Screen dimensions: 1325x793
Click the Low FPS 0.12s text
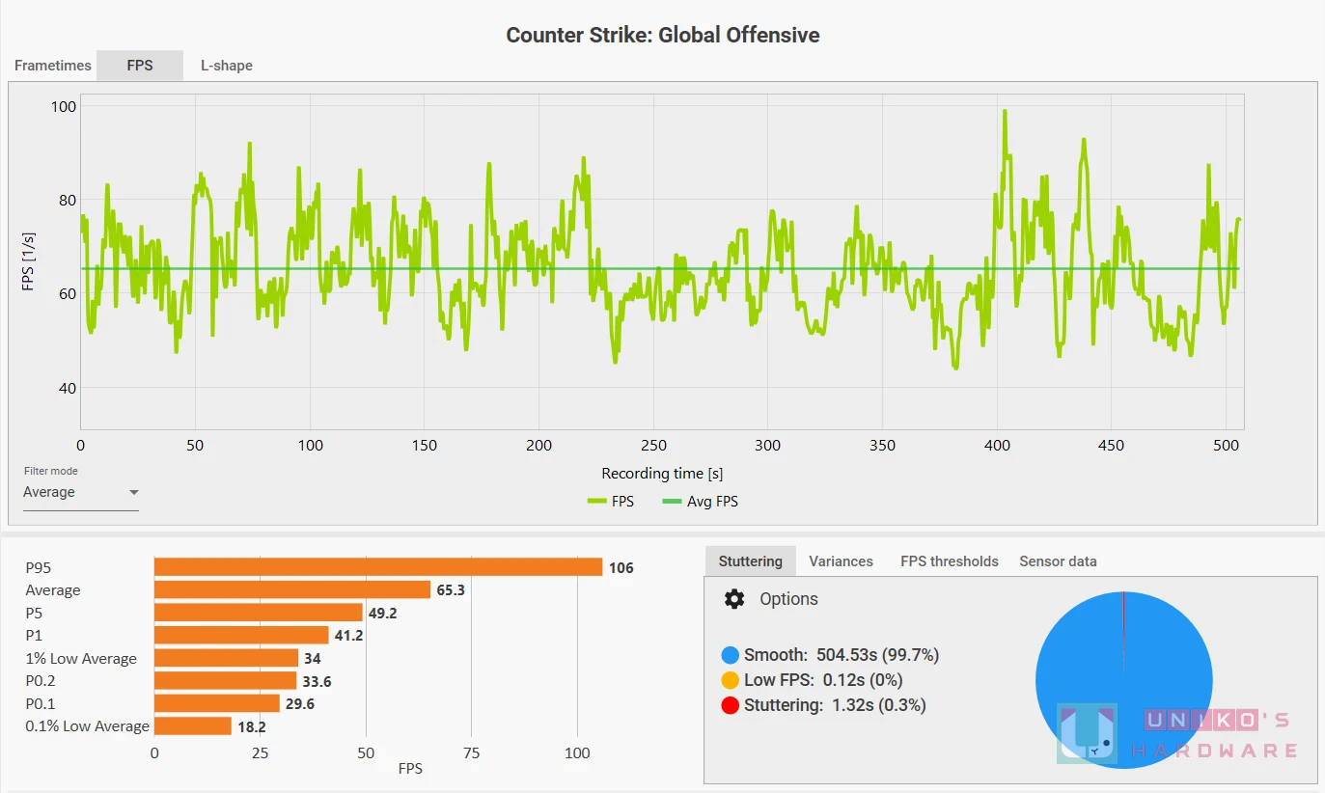click(x=823, y=680)
